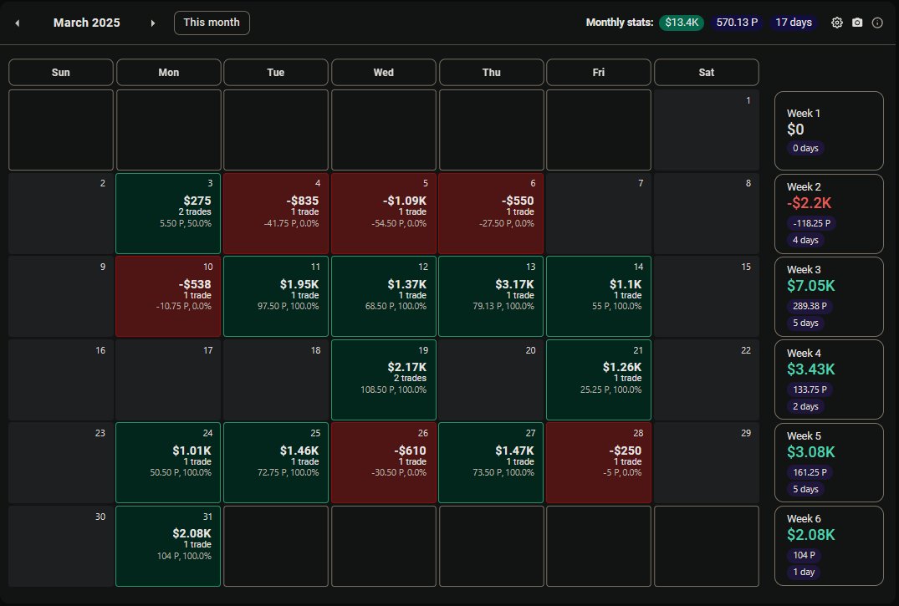Click Week 4 133.75 P badge
The image size is (899, 606).
point(810,390)
